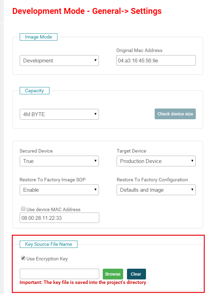Click the Development Mode Settings page heading
The width and height of the screenshot is (210, 294).
pyautogui.click(x=87, y=11)
